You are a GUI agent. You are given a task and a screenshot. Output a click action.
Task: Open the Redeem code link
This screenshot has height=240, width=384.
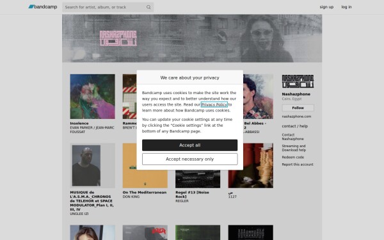pos(292,157)
